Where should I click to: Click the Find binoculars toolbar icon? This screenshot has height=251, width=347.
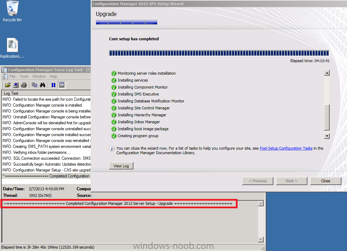click(42, 85)
